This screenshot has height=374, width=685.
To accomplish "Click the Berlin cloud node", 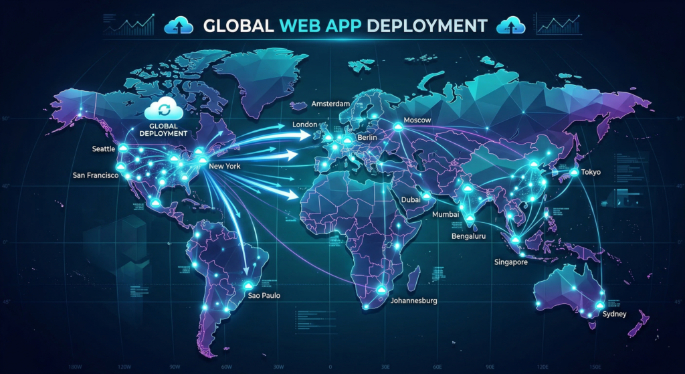I will 347,140.
